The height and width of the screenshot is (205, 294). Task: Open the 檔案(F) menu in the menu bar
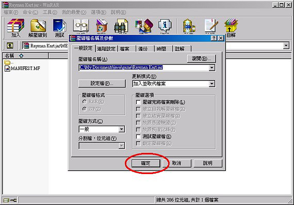point(11,12)
